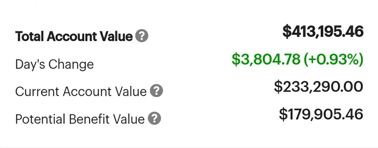Click the green (+0.93%) percentage
Screen dimensions: 378x148
point(338,59)
